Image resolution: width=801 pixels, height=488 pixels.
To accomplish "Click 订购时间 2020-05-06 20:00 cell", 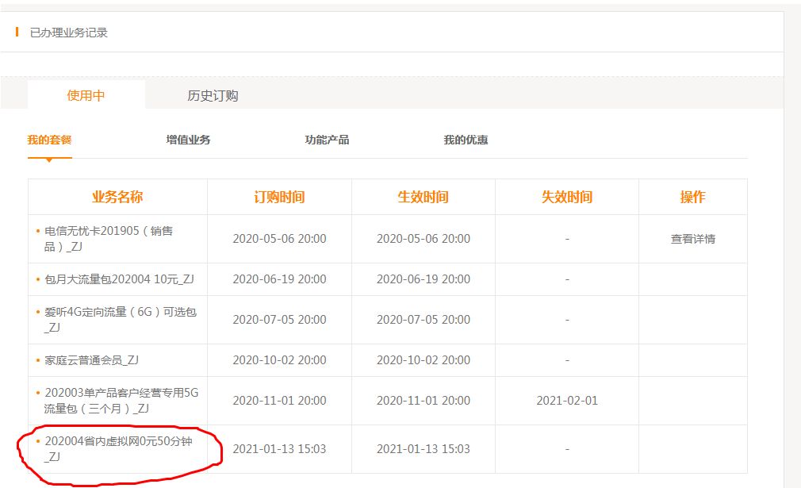I will (x=279, y=239).
